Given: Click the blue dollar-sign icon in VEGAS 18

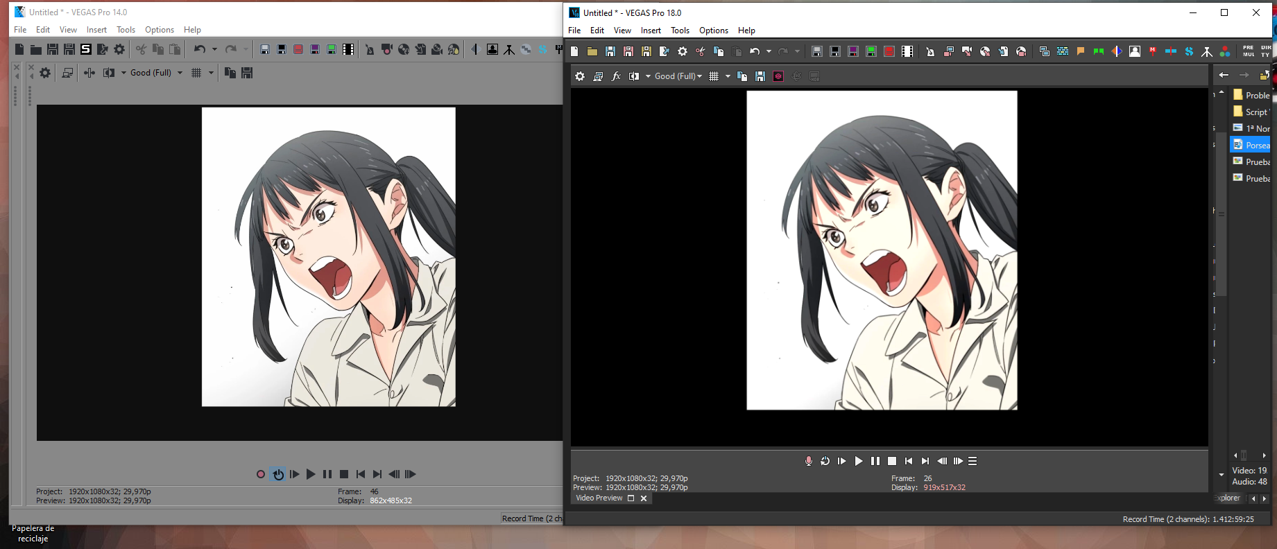Looking at the screenshot, I should click(x=1189, y=51).
